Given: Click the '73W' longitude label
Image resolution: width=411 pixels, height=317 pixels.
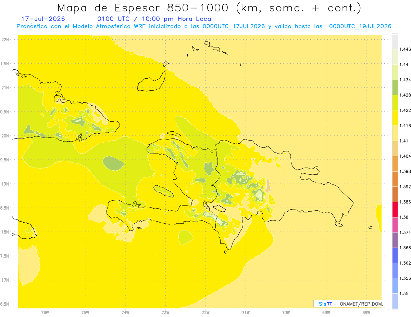Looking at the screenshot, I should point(165,313).
